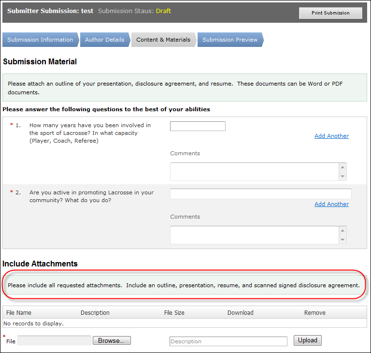Focus the attachment Description text field

tap(228, 341)
